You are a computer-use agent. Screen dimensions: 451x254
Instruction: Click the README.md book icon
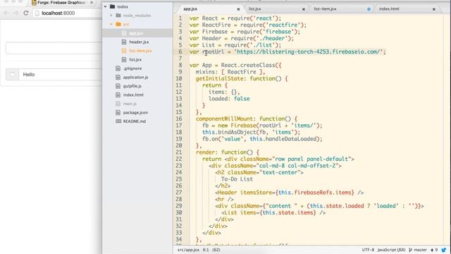point(118,121)
